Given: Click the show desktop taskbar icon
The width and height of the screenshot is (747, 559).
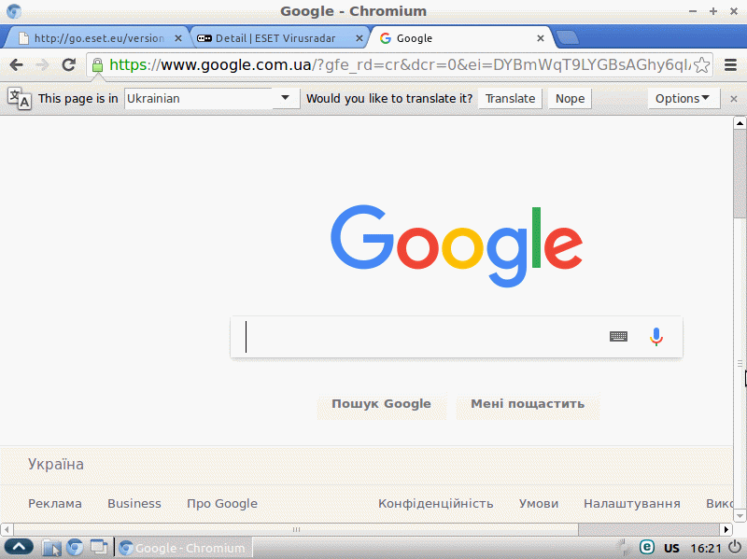Looking at the screenshot, I should pyautogui.click(x=99, y=547).
